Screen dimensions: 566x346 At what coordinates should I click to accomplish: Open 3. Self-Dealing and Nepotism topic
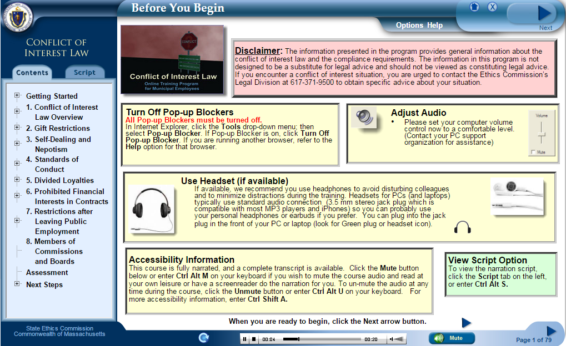click(58, 144)
